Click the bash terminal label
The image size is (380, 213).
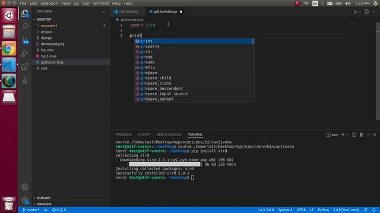tap(332, 135)
